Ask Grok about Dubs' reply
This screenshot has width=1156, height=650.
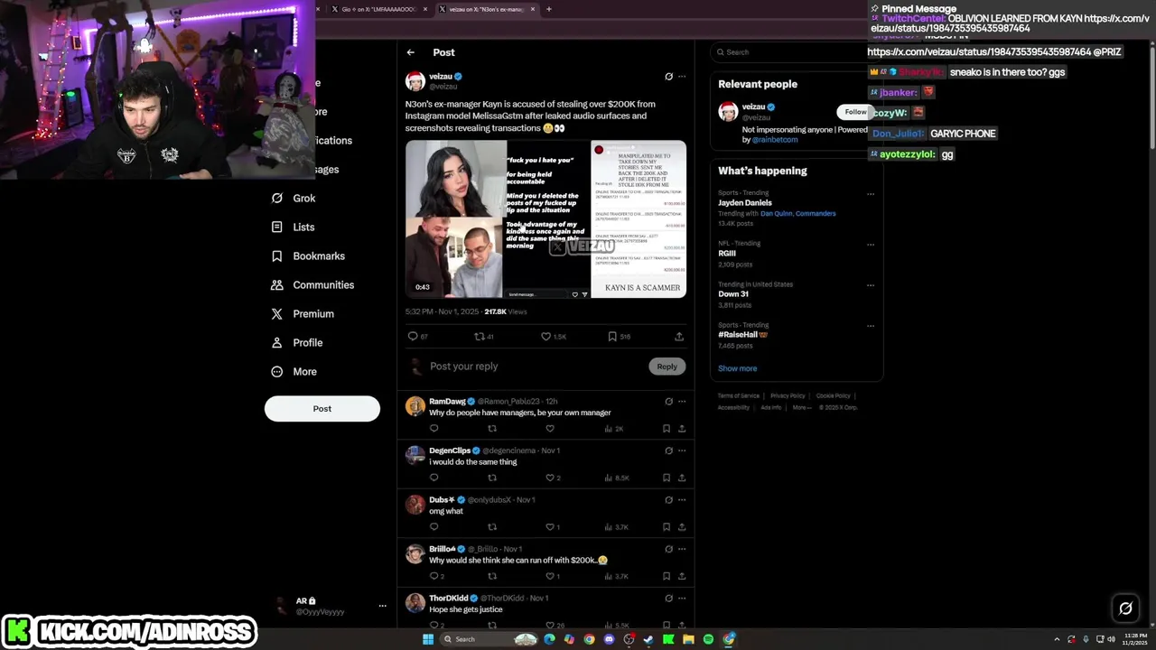668,500
